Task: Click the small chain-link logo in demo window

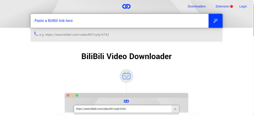Action: (126, 101)
